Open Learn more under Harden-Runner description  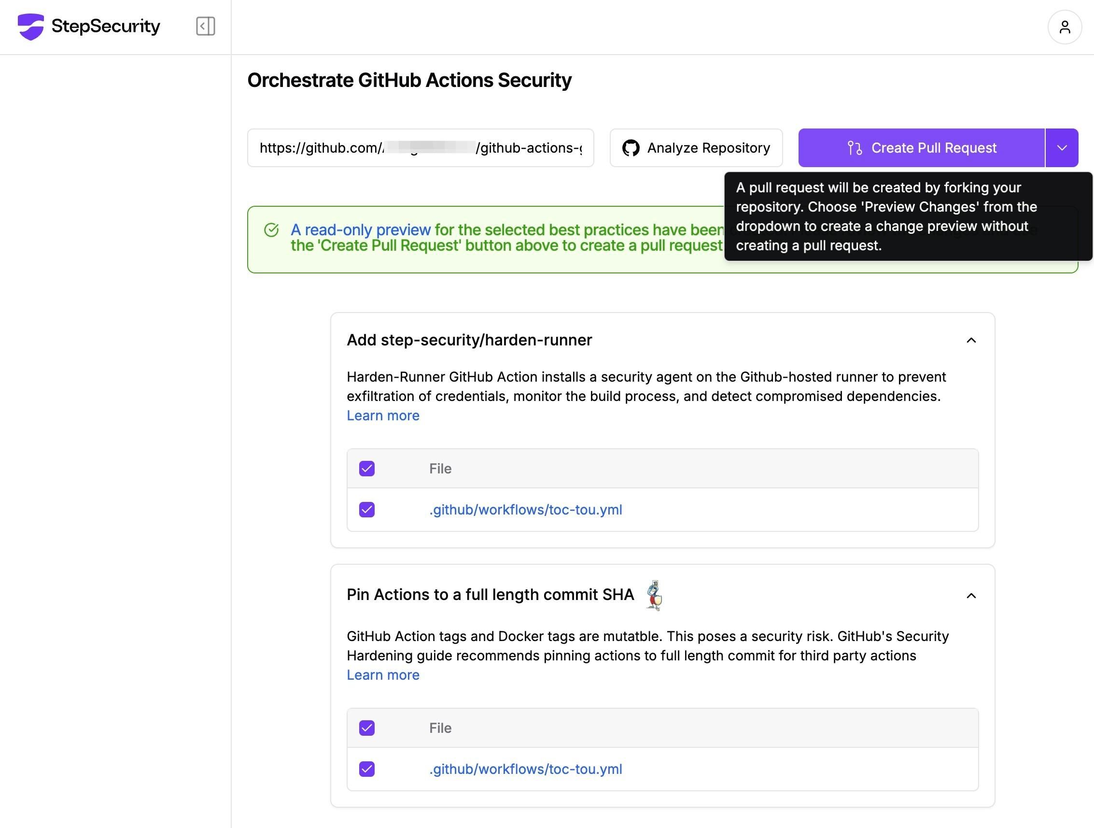point(383,416)
